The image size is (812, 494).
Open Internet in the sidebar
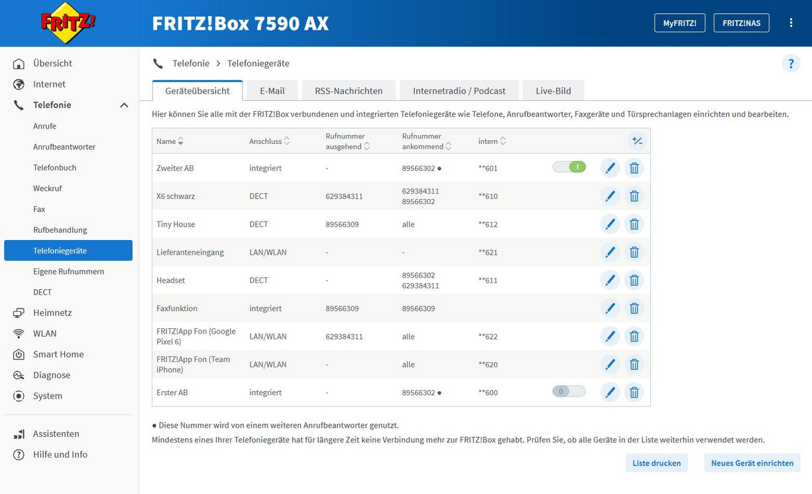click(x=50, y=84)
